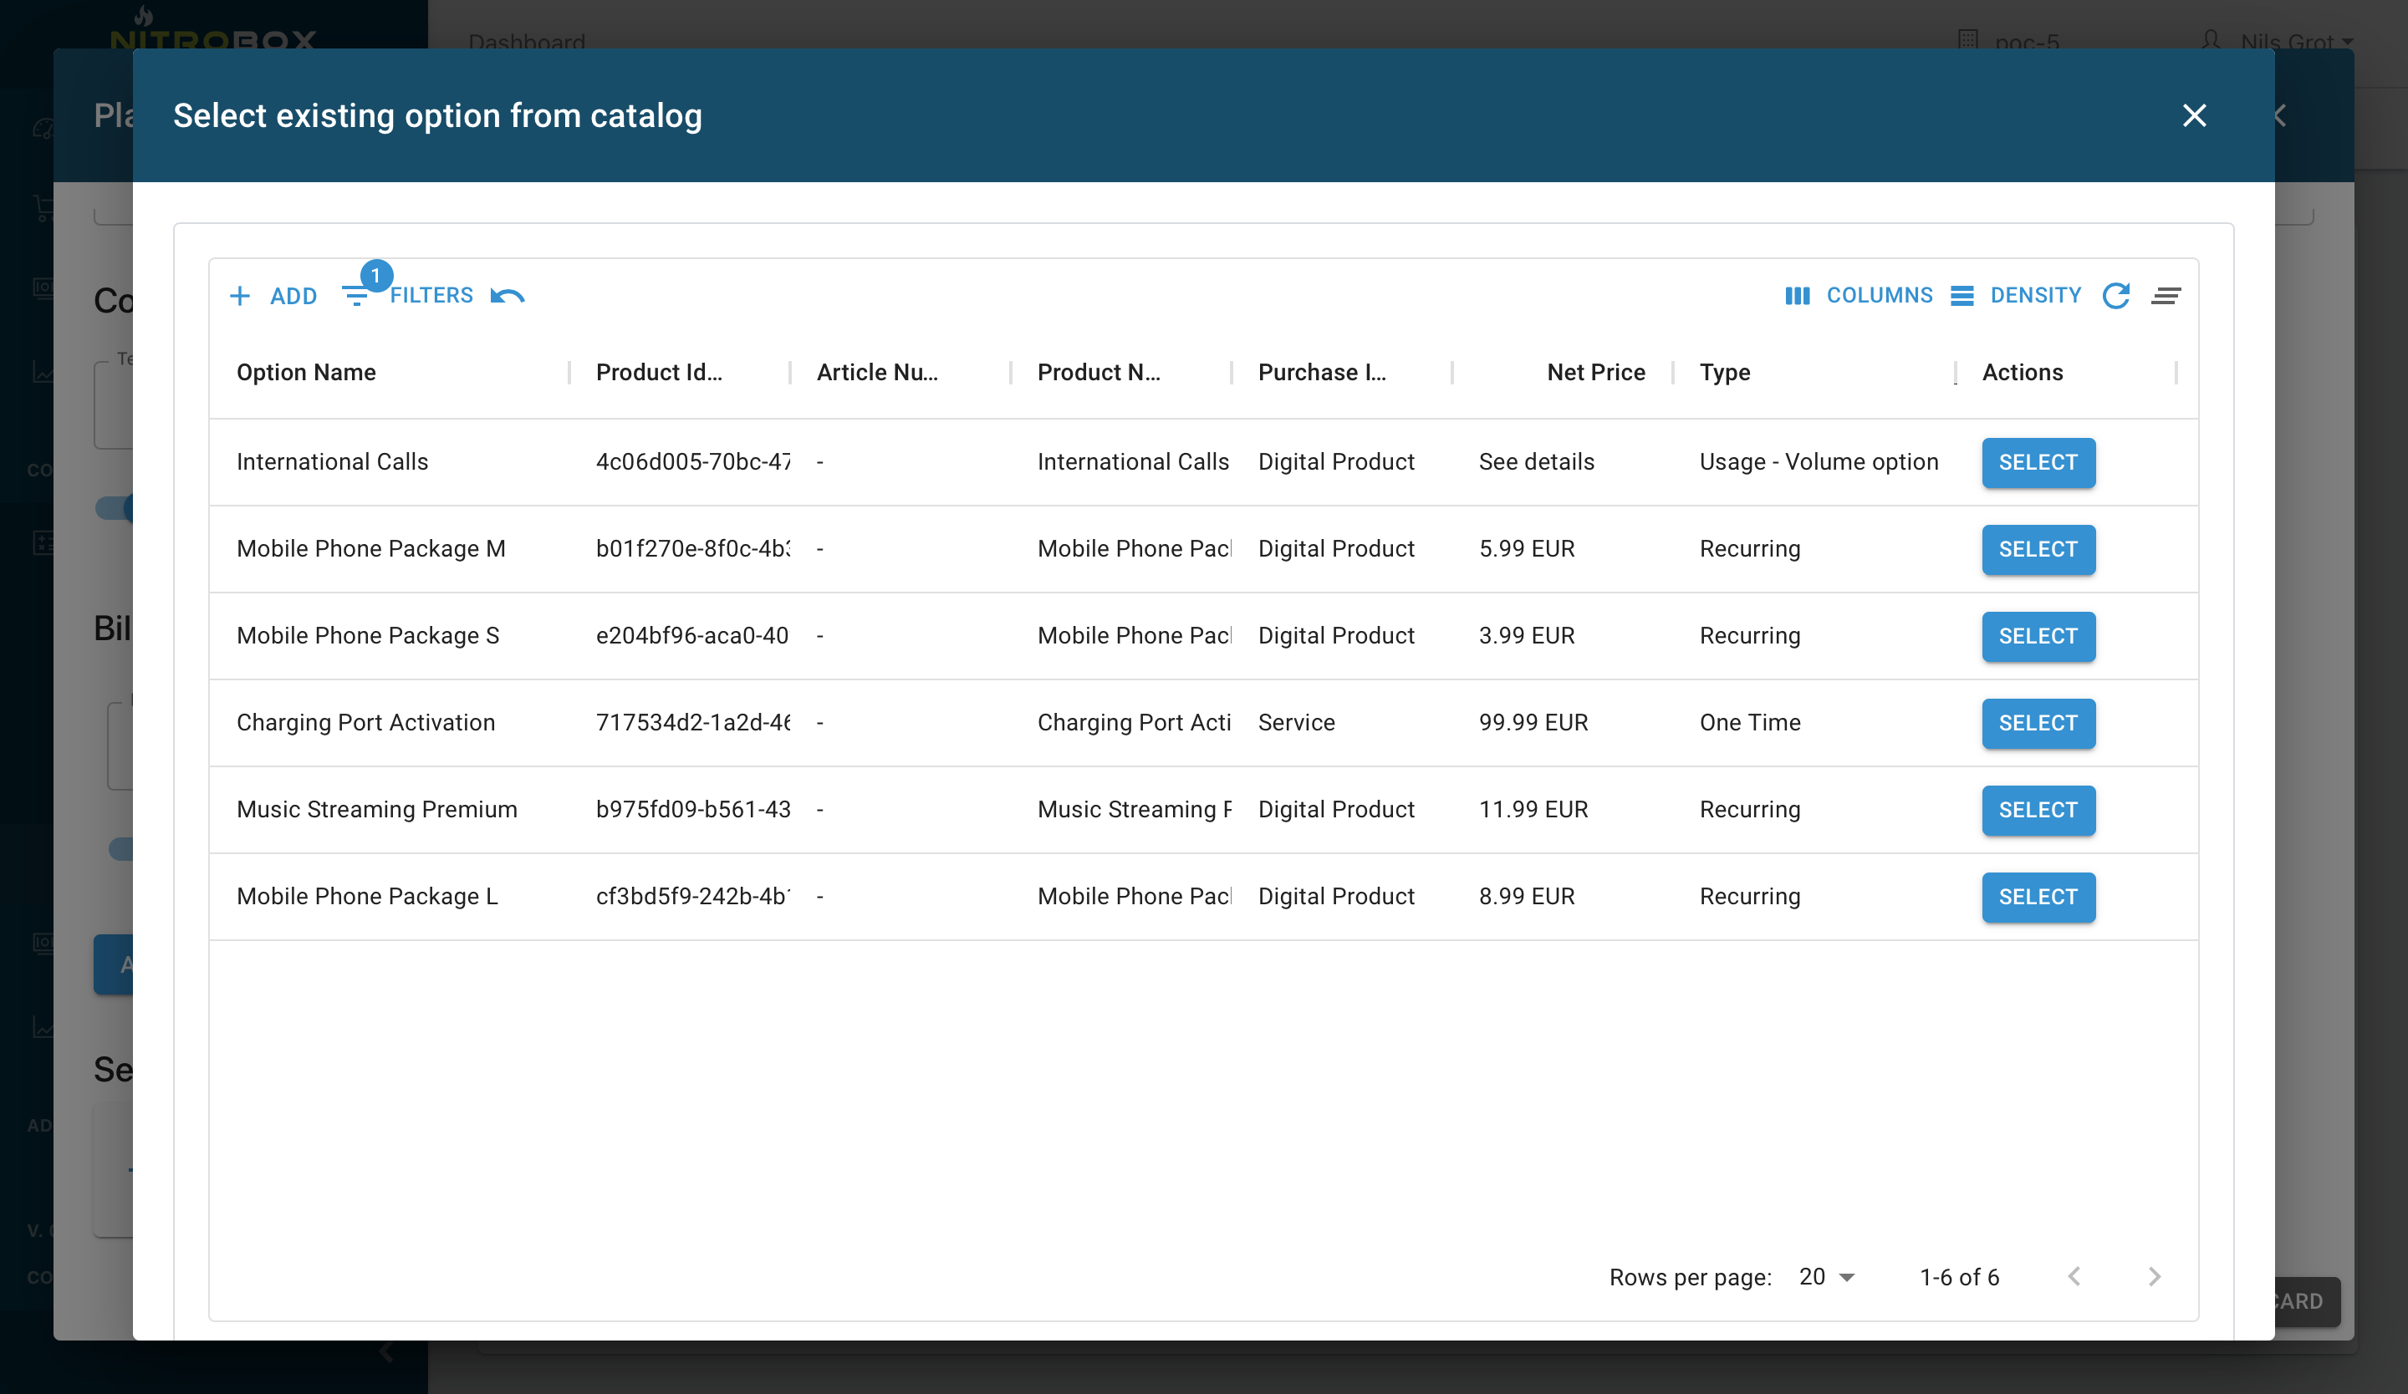Click product ID '4c06d005-70bc-47' cell
2408x1394 pixels.
point(693,462)
